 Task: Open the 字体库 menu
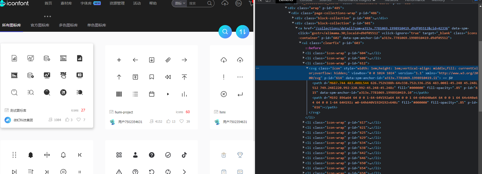pyautogui.click(x=86, y=3)
